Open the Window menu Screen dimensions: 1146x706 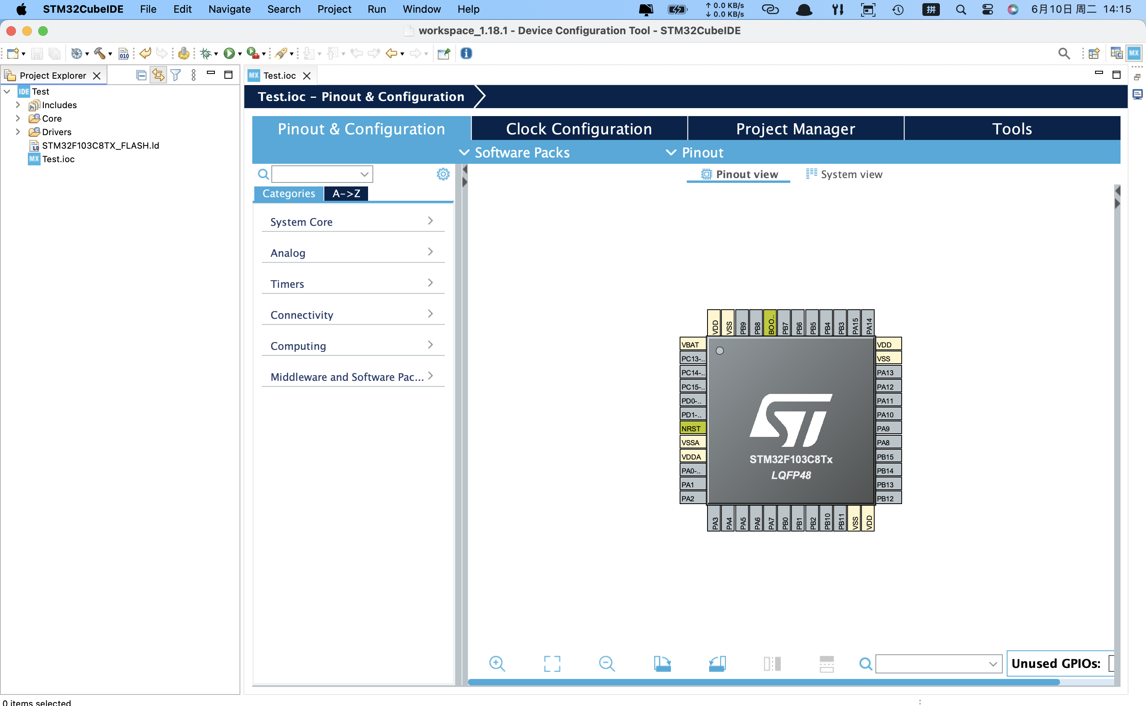[x=421, y=9]
